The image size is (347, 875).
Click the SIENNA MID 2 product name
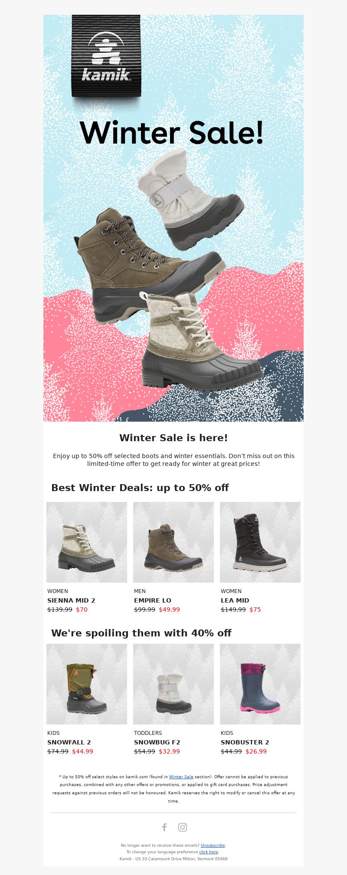(71, 600)
